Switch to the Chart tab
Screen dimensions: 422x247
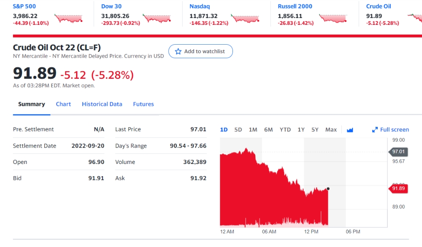pyautogui.click(x=63, y=104)
